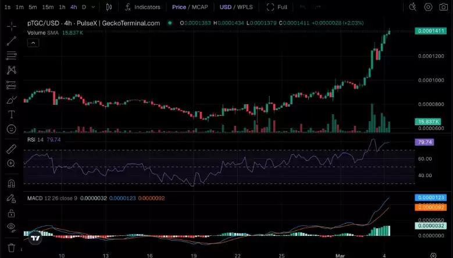
Task: Open the Indicators panel
Action: tap(141, 7)
